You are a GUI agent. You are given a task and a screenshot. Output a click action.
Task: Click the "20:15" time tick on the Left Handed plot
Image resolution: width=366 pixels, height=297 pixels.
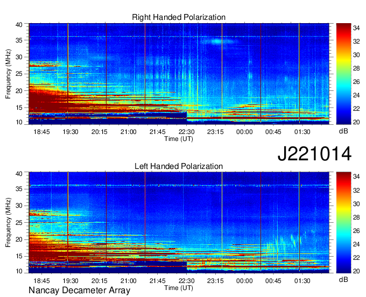click(x=100, y=281)
